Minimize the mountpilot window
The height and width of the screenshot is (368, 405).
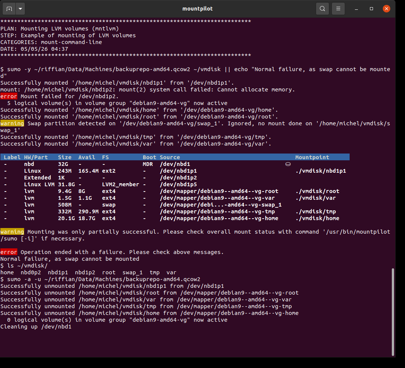tap(356, 9)
